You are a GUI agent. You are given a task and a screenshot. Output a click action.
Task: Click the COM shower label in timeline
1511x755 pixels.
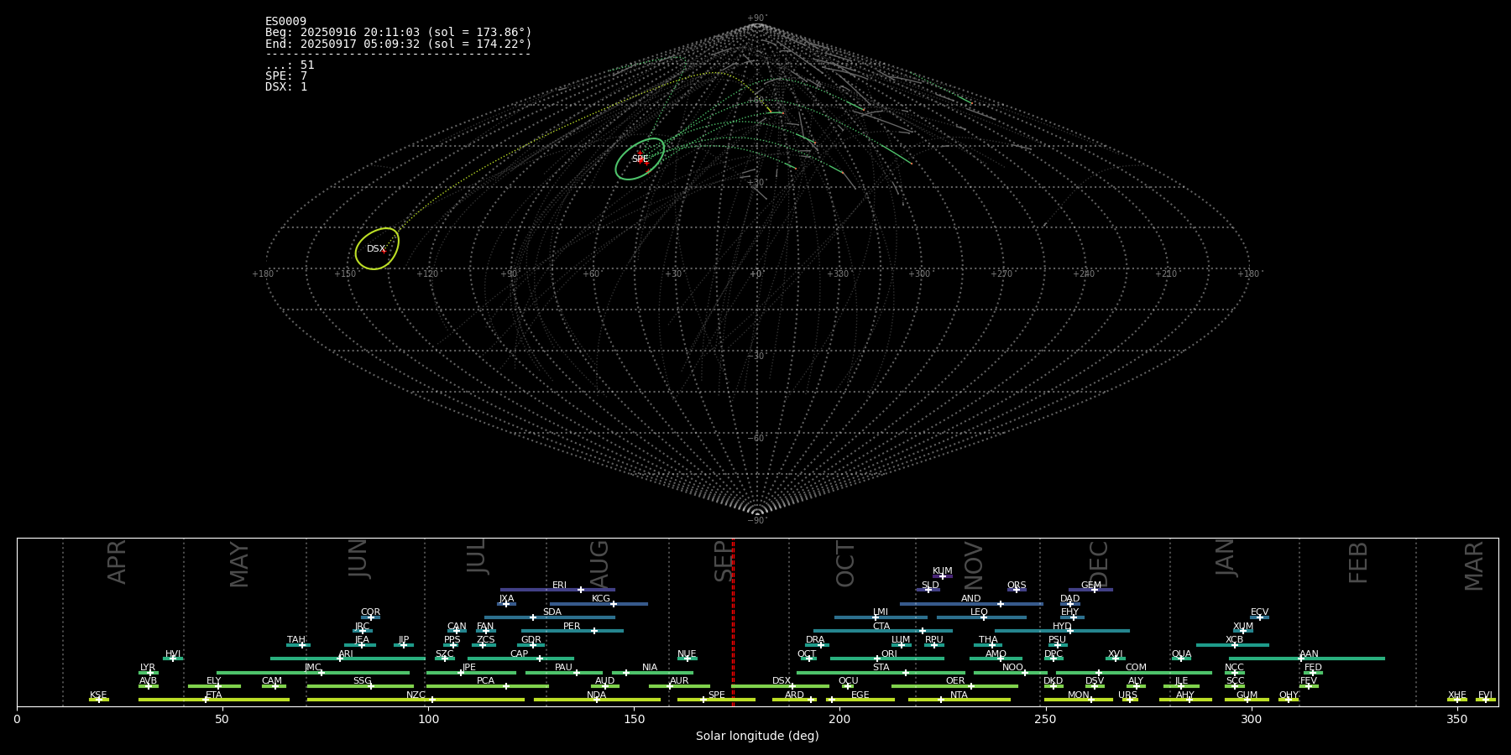tap(1136, 668)
